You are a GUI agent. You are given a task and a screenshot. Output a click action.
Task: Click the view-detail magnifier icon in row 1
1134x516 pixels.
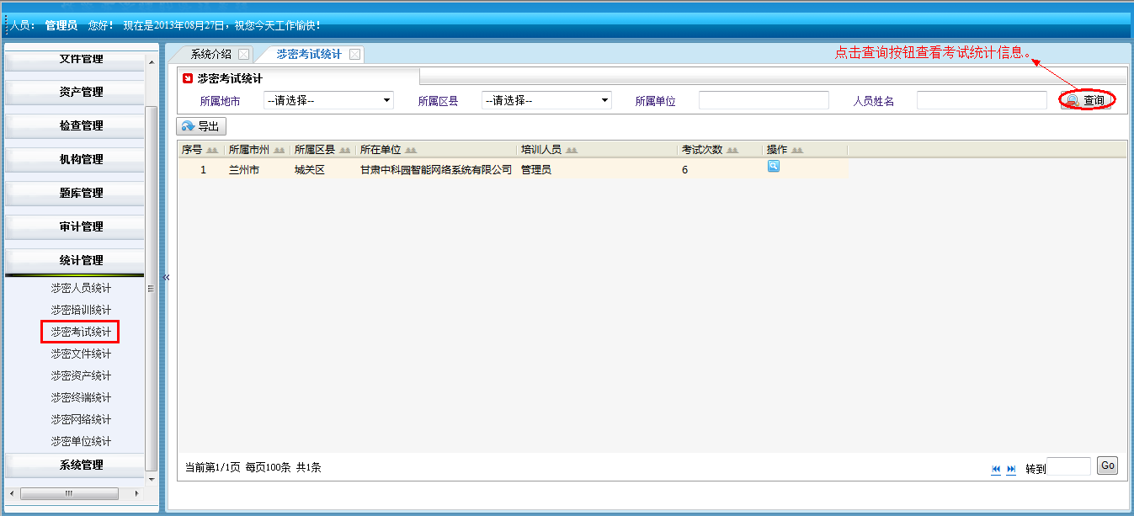773,167
